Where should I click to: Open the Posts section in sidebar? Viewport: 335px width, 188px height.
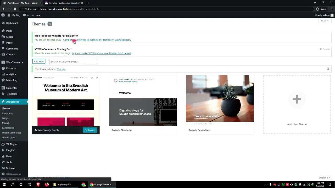tap(9, 31)
